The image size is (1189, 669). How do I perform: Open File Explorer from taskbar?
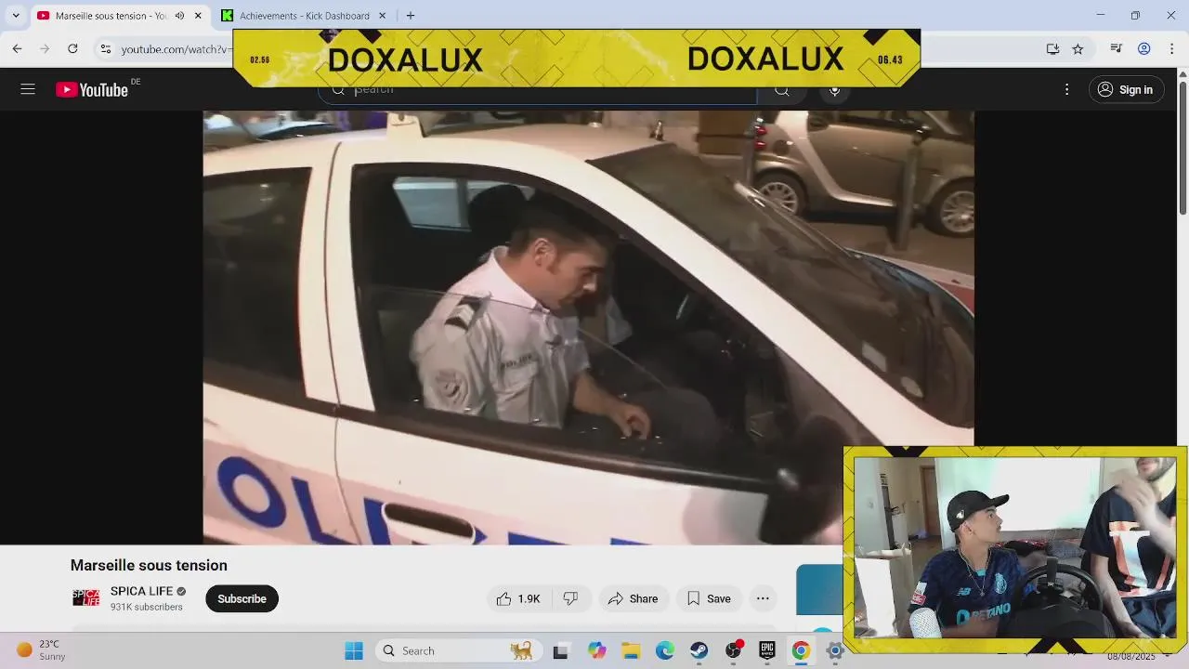coord(631,651)
